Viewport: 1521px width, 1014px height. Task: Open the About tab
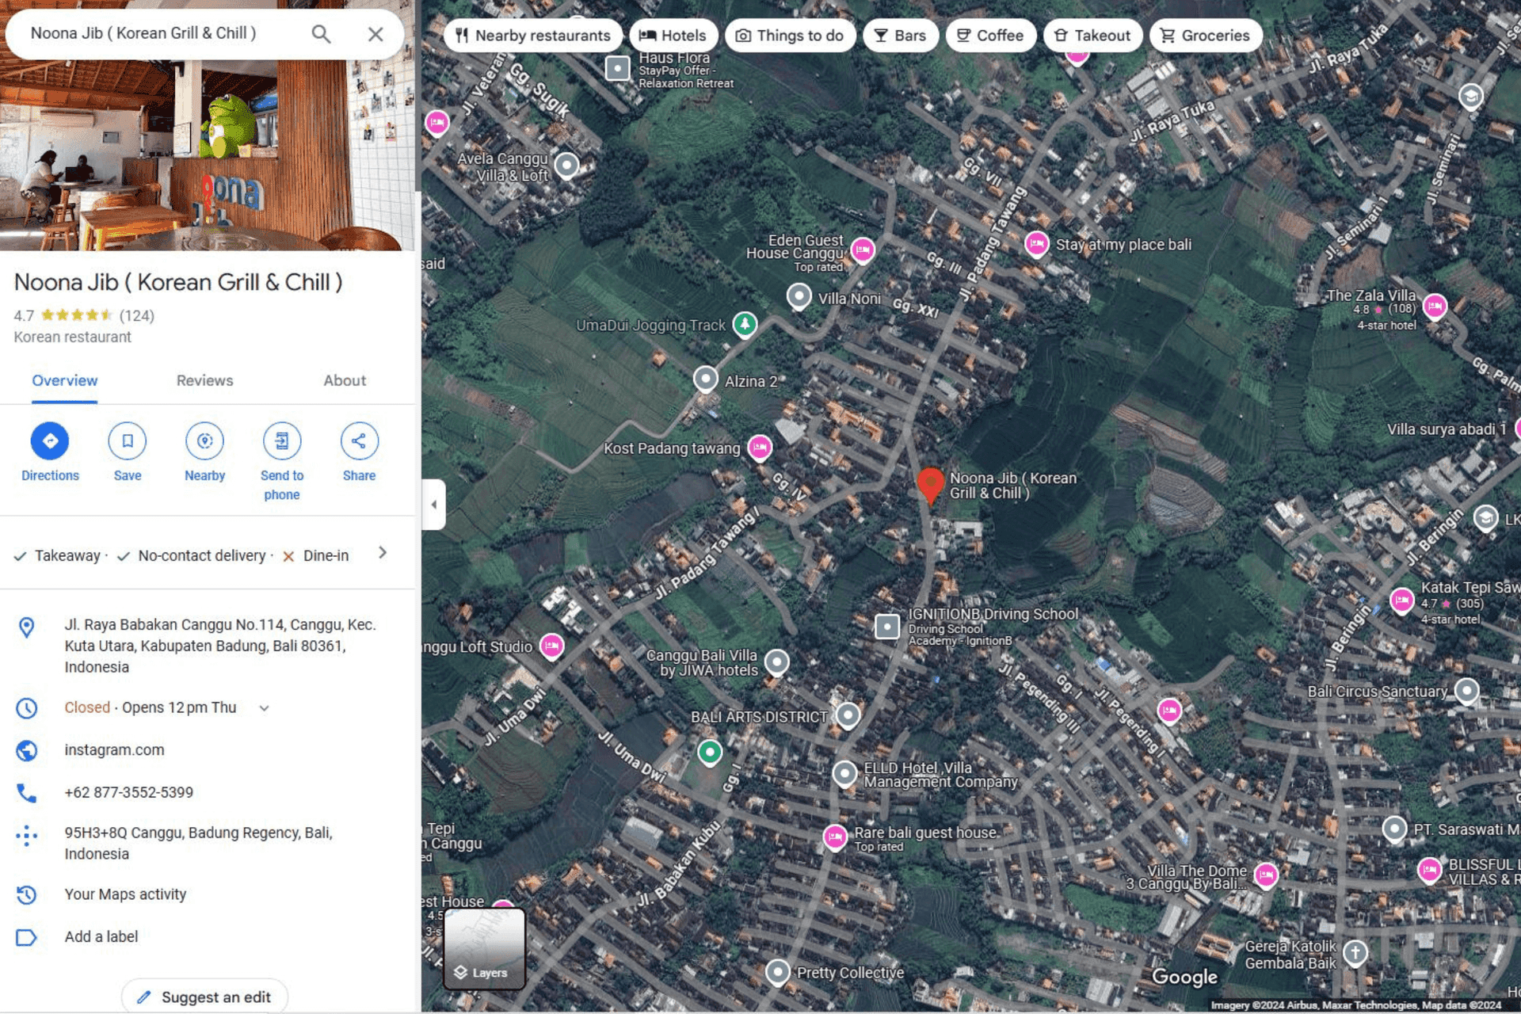pos(345,381)
